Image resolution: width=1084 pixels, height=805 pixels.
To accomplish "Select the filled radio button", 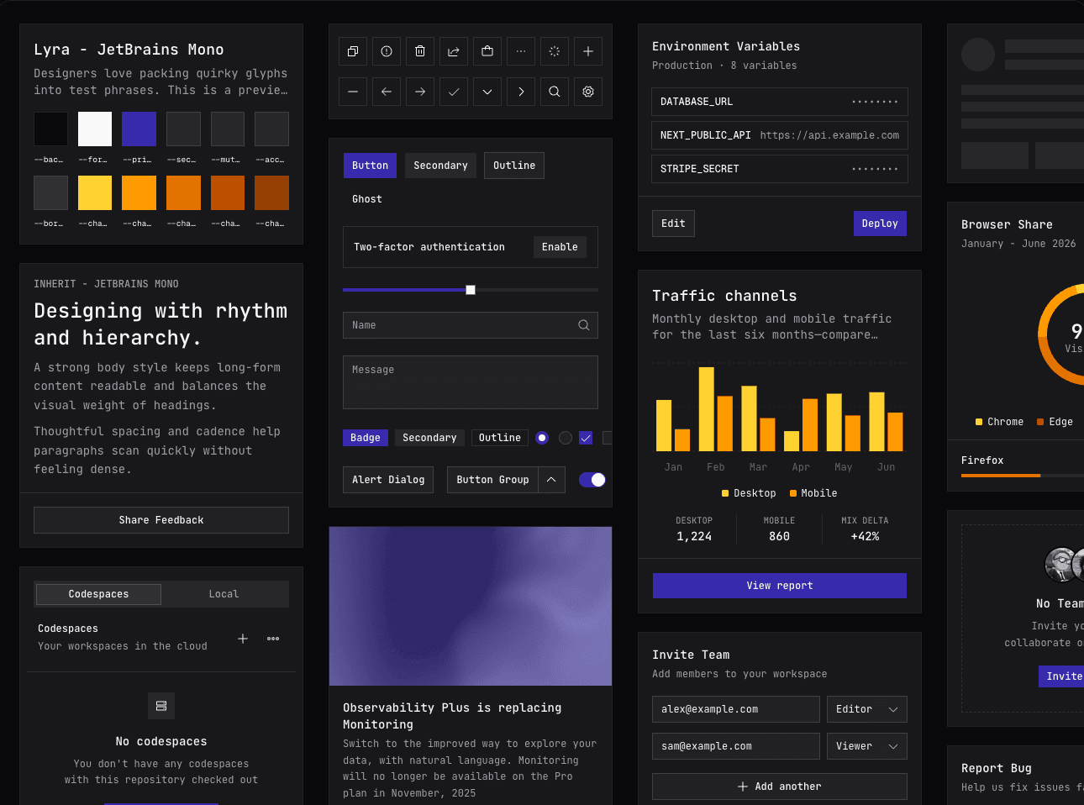I will click(542, 438).
